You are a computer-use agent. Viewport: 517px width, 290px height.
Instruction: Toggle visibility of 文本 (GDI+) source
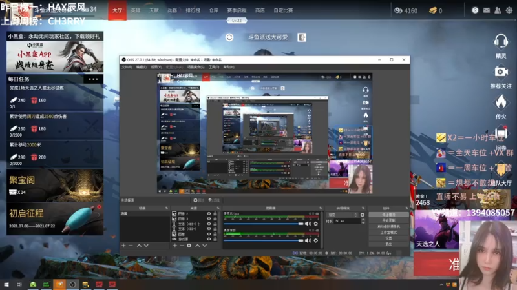[209, 229]
